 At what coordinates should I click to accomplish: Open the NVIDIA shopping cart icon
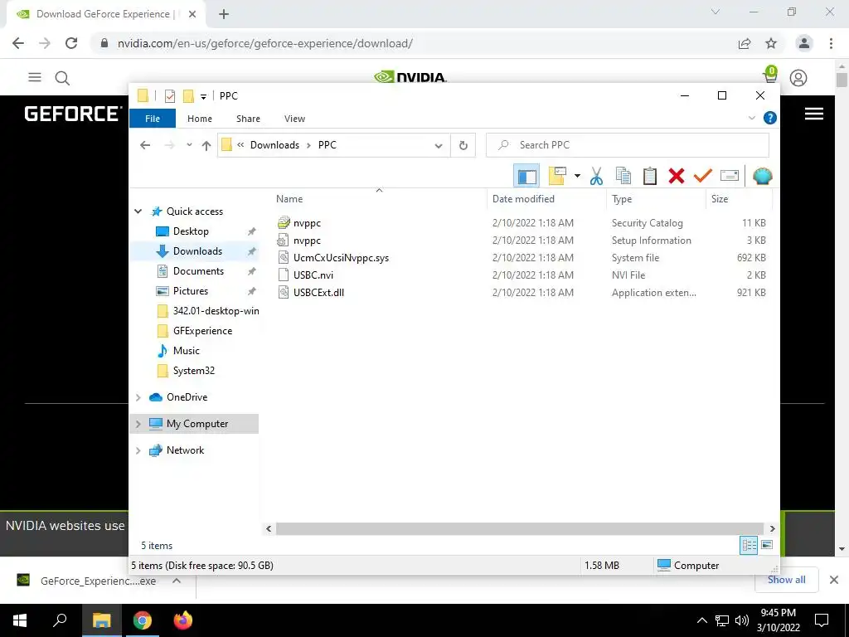click(x=770, y=75)
